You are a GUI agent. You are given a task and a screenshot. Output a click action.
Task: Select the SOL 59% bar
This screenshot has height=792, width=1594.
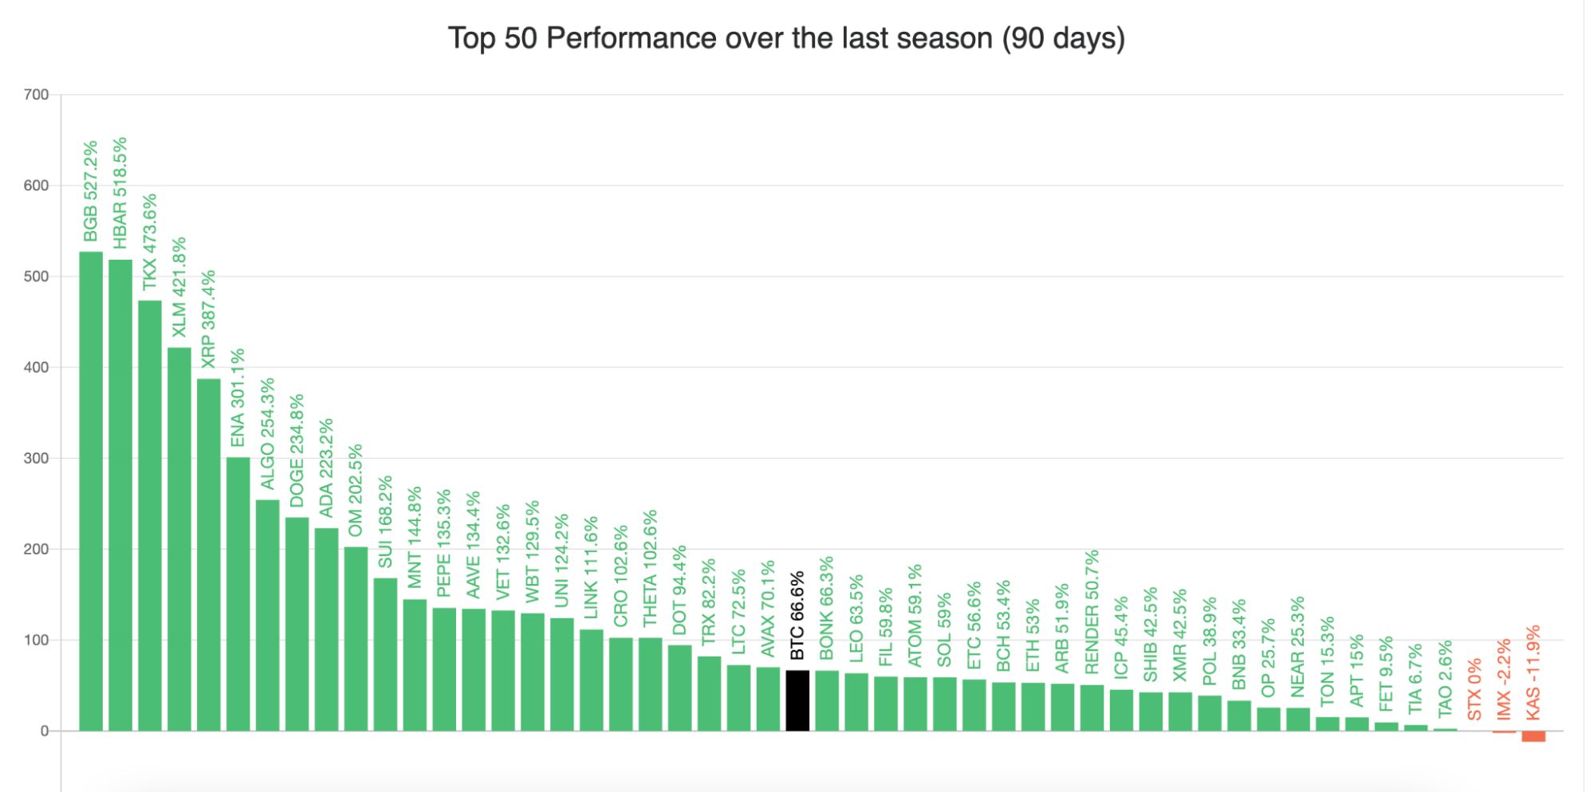tap(945, 704)
